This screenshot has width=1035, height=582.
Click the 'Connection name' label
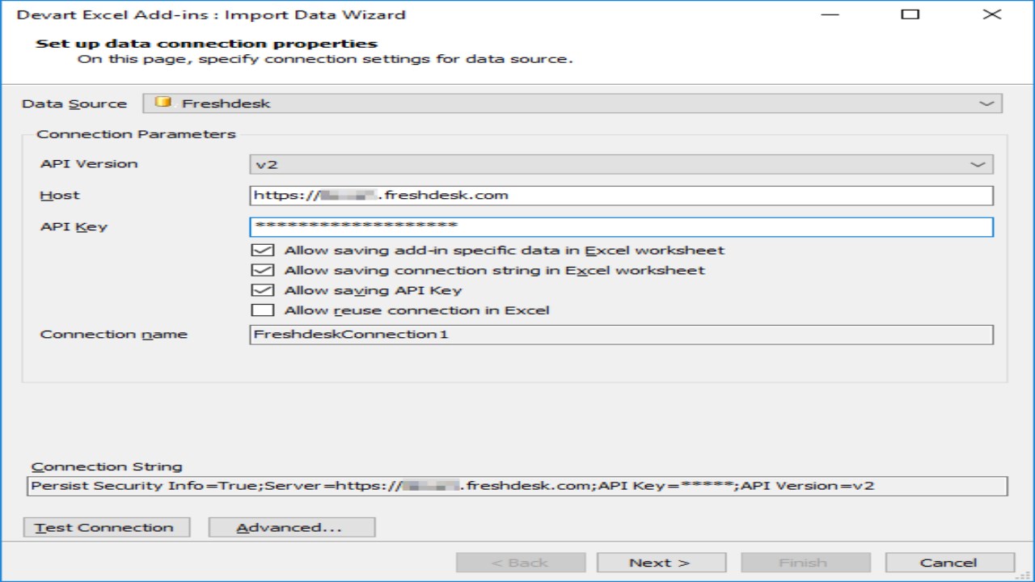coord(114,335)
